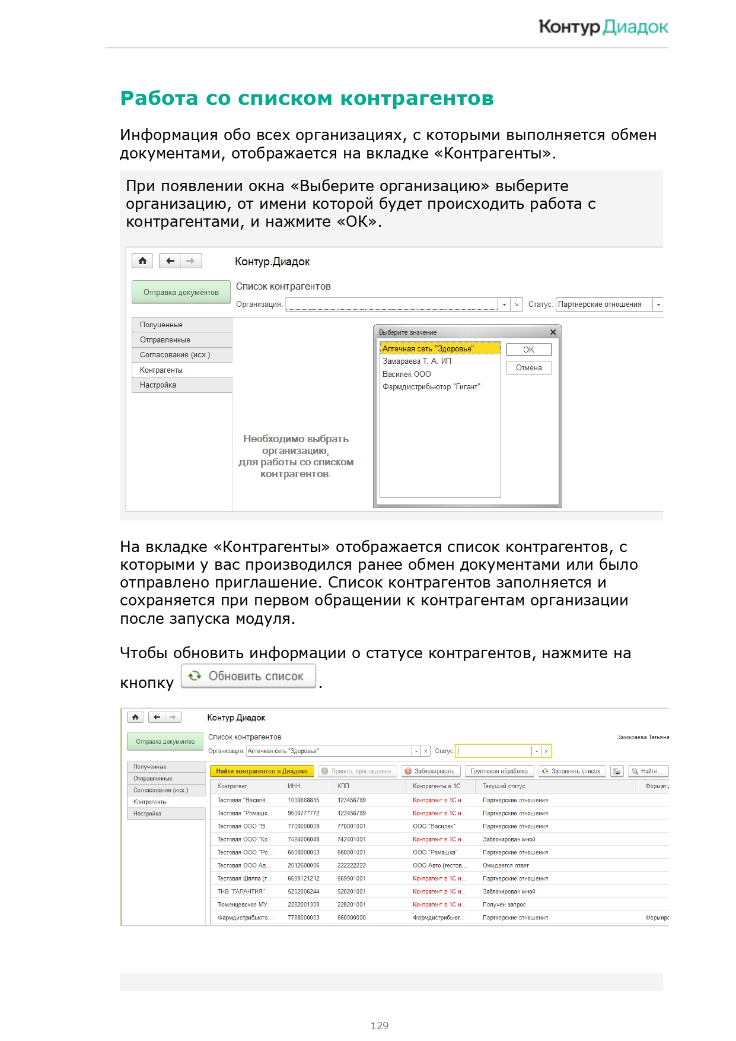Screen dimensions: 736x1041
Task: Open the dropdown arrow of the empty Организация field
Action: click(x=504, y=304)
